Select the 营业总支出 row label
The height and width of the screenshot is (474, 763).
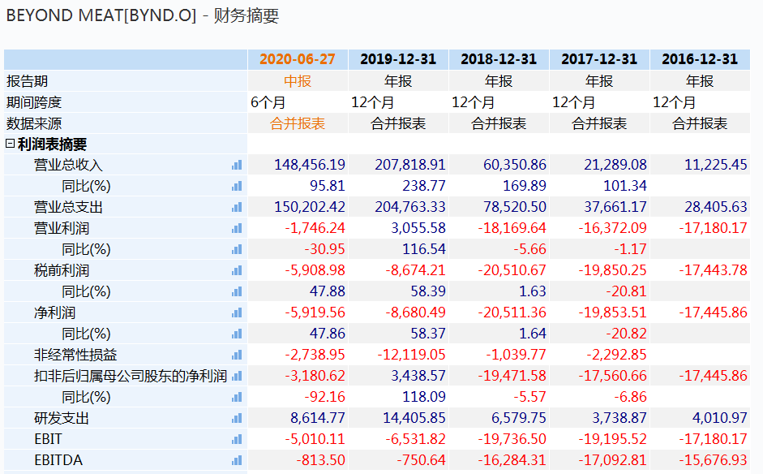[68, 207]
